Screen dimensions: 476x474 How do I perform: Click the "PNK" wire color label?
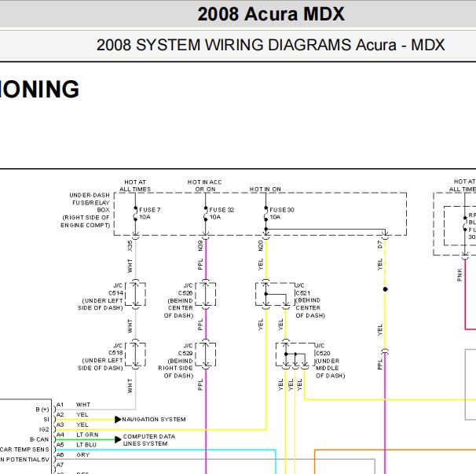click(x=460, y=274)
